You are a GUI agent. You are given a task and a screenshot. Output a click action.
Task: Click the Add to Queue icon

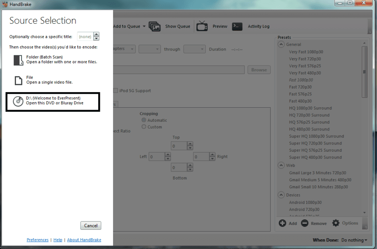click(155, 26)
